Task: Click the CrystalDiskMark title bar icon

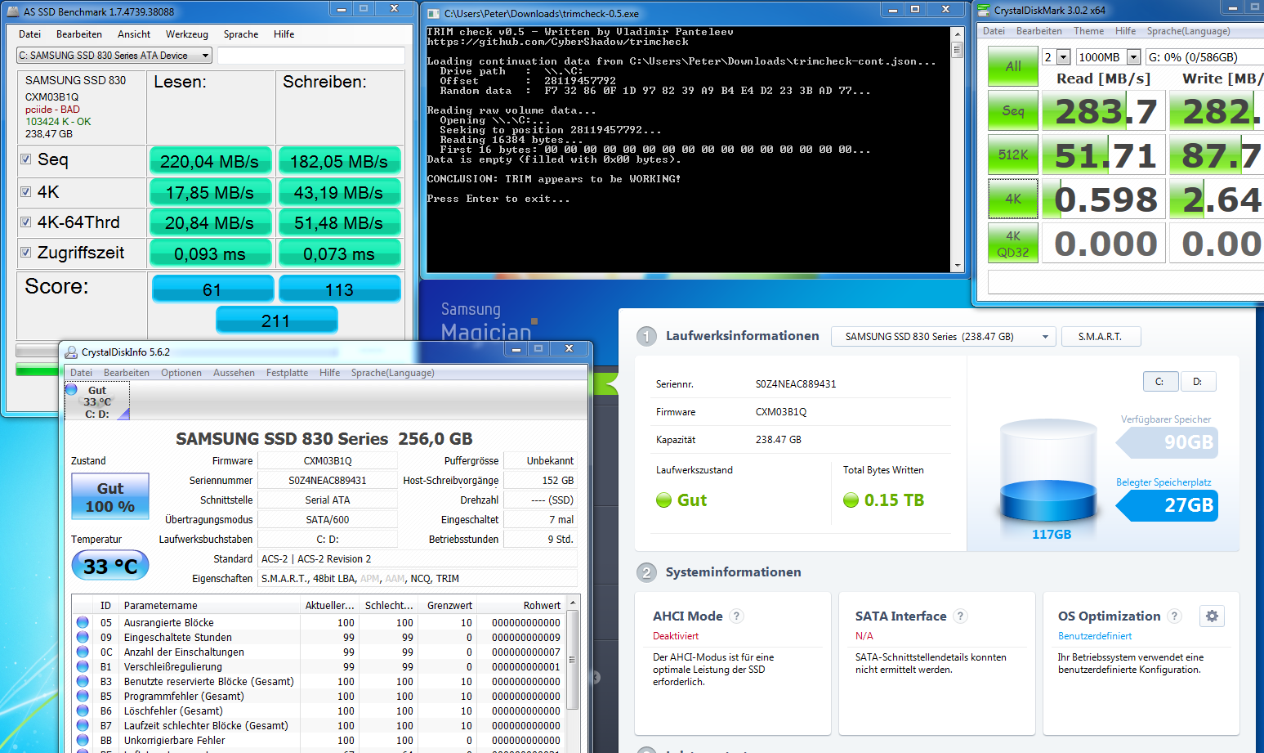Action: tap(984, 11)
